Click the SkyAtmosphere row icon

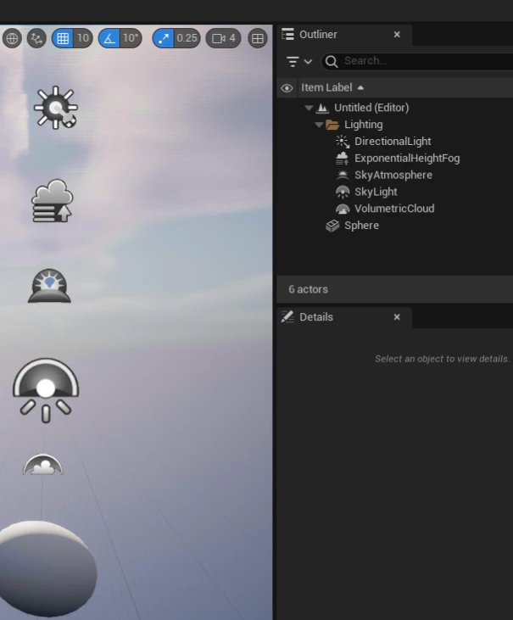343,175
